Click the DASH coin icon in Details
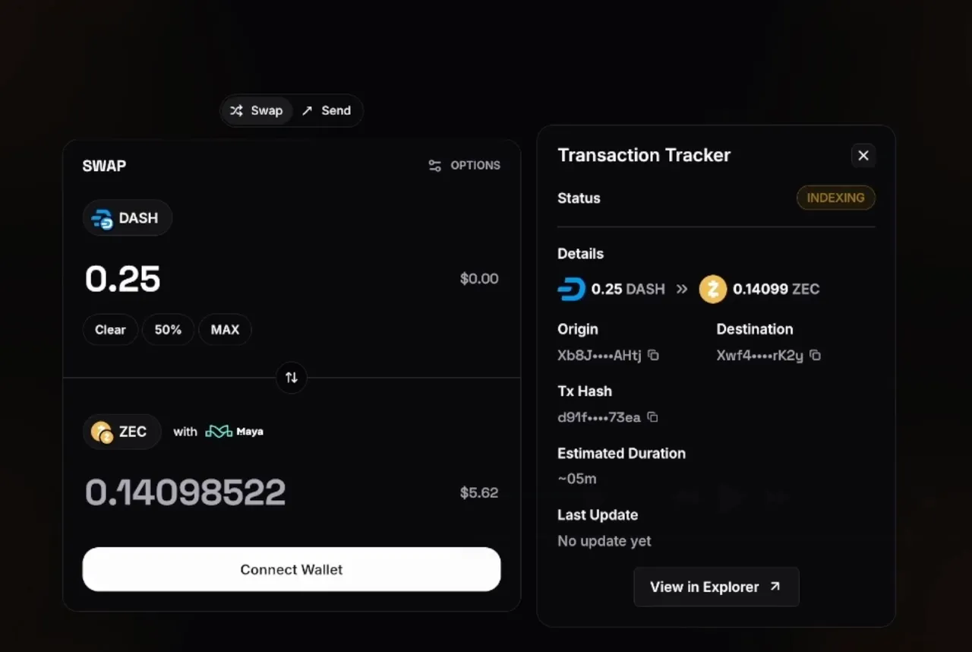The image size is (972, 652). click(571, 289)
